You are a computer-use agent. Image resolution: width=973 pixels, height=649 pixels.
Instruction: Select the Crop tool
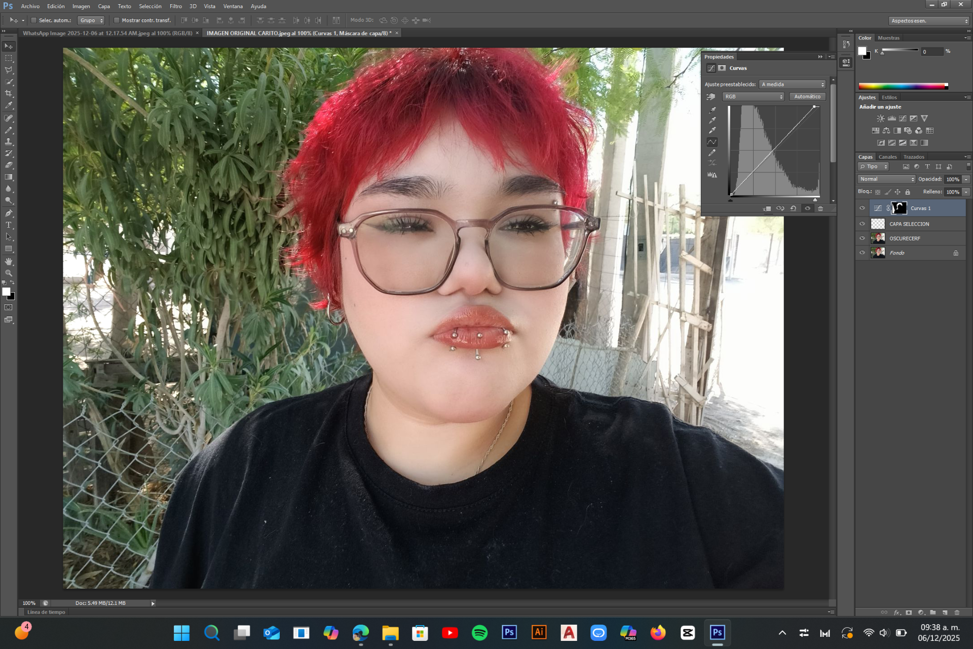(9, 94)
